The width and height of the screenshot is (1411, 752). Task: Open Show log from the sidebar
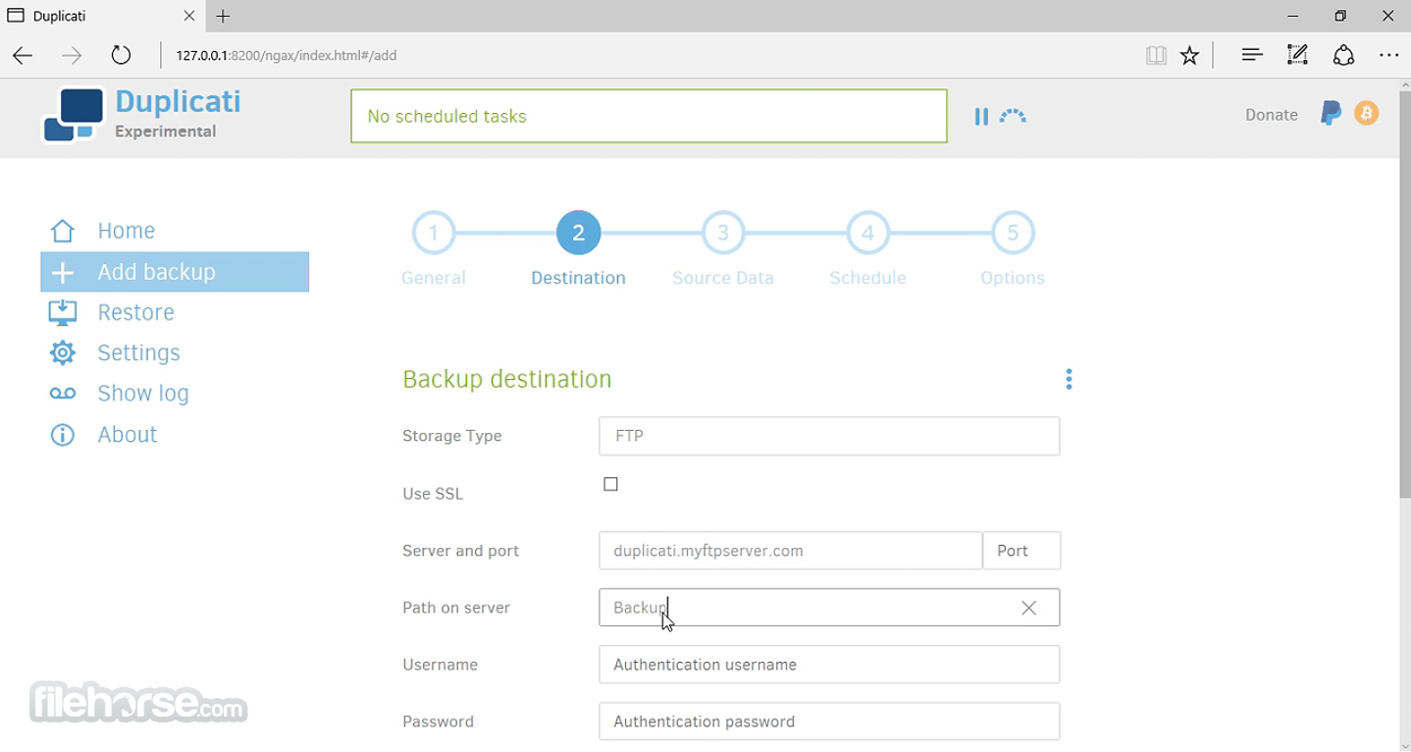click(143, 394)
